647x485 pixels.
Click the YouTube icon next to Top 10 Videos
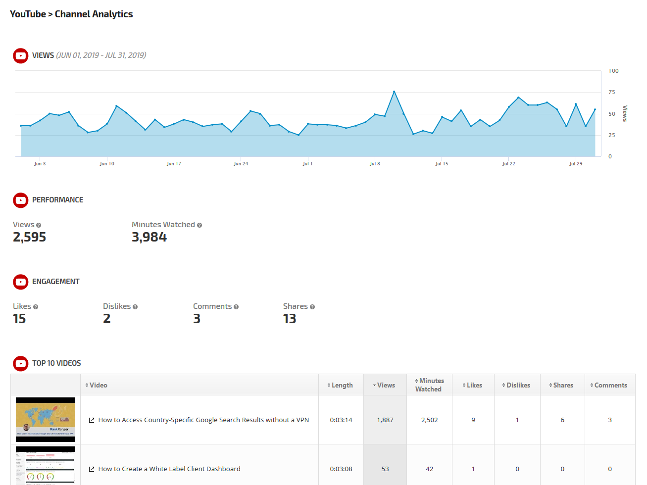tap(20, 364)
